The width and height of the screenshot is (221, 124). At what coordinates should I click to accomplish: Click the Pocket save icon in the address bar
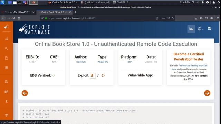point(168,18)
